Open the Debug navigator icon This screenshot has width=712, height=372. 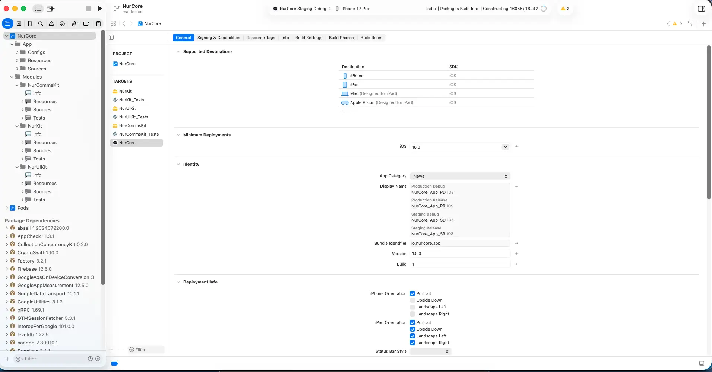pos(74,23)
